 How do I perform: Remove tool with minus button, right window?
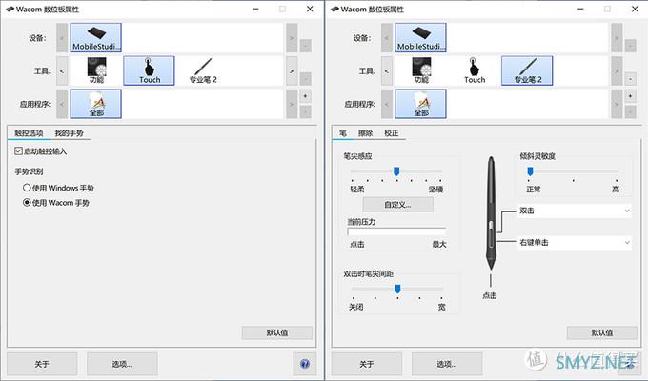[x=630, y=79]
